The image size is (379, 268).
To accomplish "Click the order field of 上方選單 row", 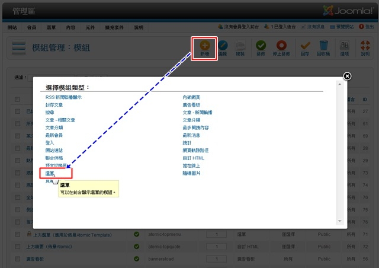I will [x=217, y=234].
